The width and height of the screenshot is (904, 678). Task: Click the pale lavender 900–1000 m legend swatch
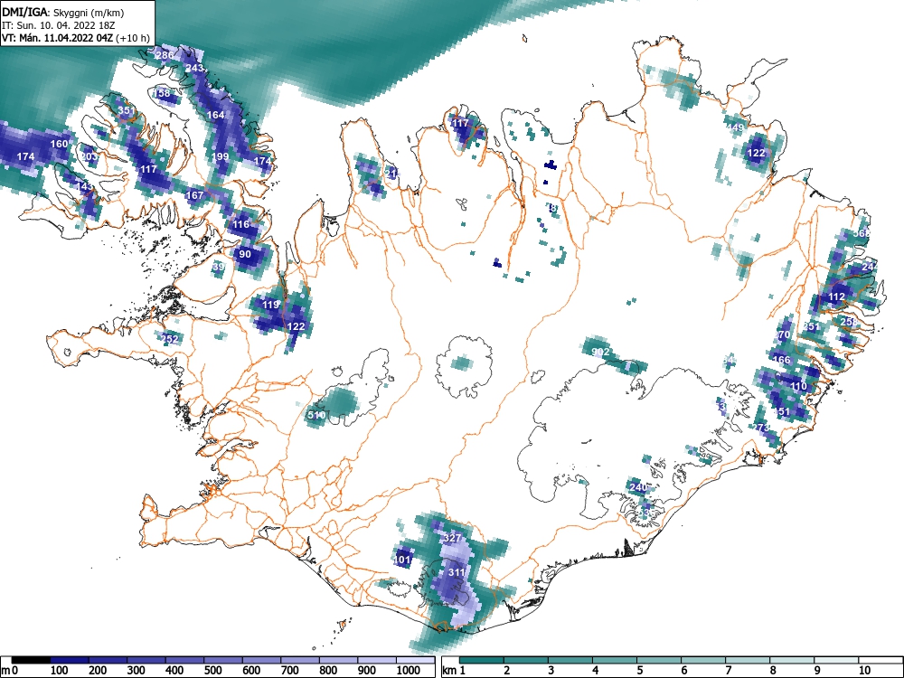[x=377, y=660]
